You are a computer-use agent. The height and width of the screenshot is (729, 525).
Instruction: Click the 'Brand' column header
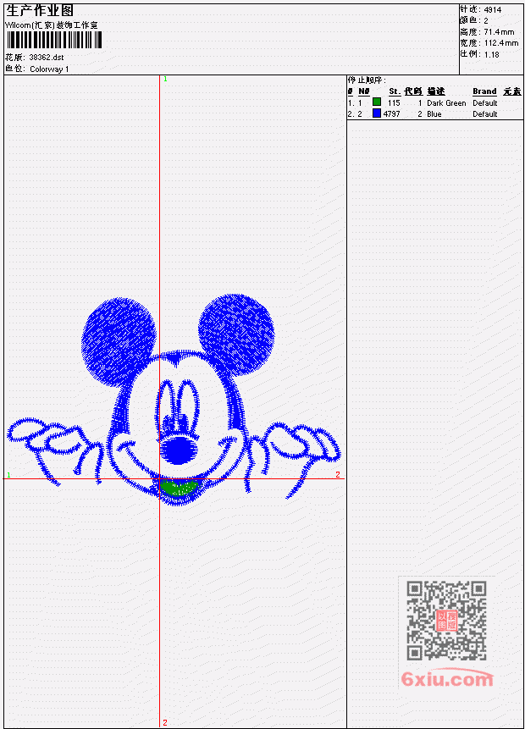tap(484, 91)
